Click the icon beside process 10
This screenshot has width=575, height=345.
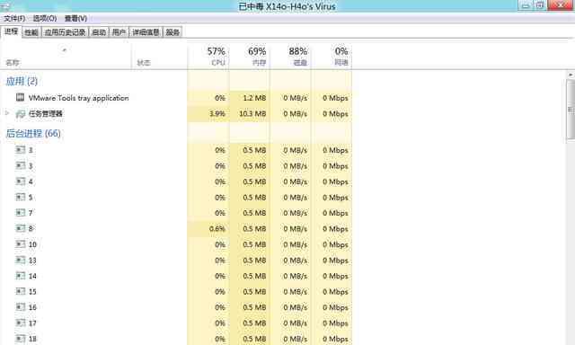(20, 244)
